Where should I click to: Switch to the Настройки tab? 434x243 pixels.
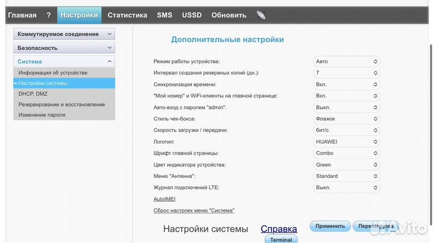(x=79, y=15)
